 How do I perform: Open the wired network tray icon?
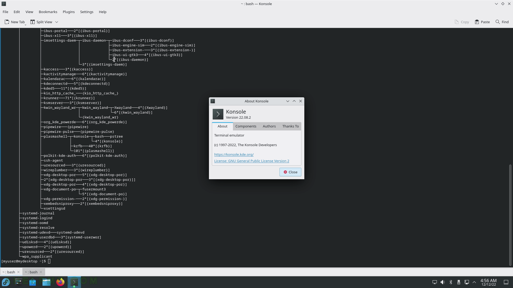[467, 282]
